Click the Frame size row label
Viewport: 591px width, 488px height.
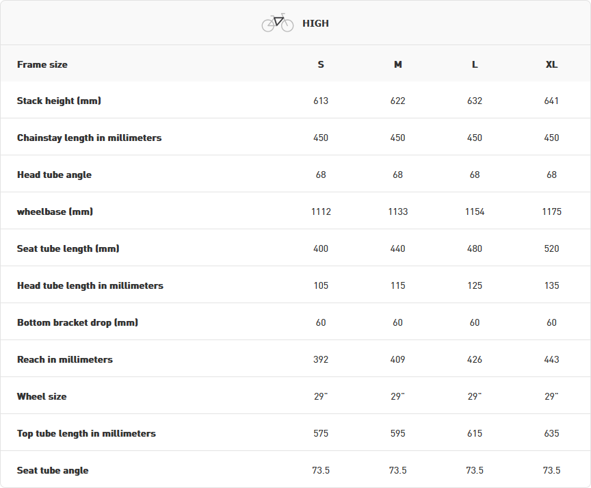(42, 64)
